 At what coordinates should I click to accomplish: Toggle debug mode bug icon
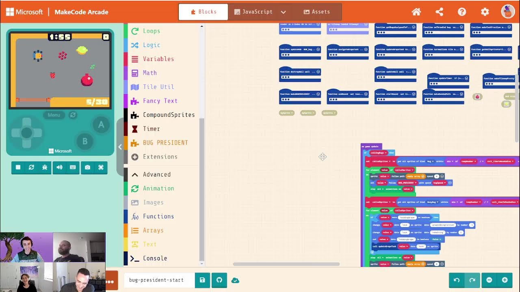tap(45, 167)
